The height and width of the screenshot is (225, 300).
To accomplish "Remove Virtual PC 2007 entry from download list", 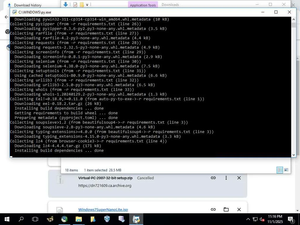I will [x=239, y=178].
